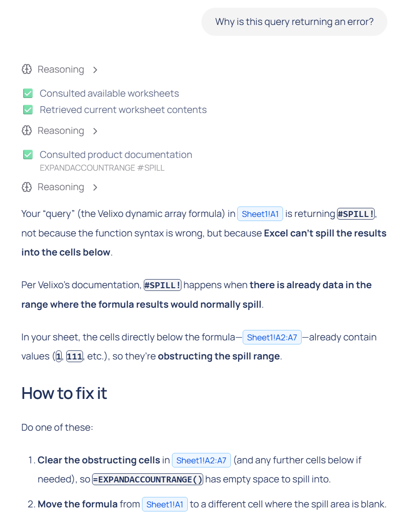This screenshot has height=521, width=401.
Task: Click the Consulted product documentation checkmark
Action: click(28, 155)
